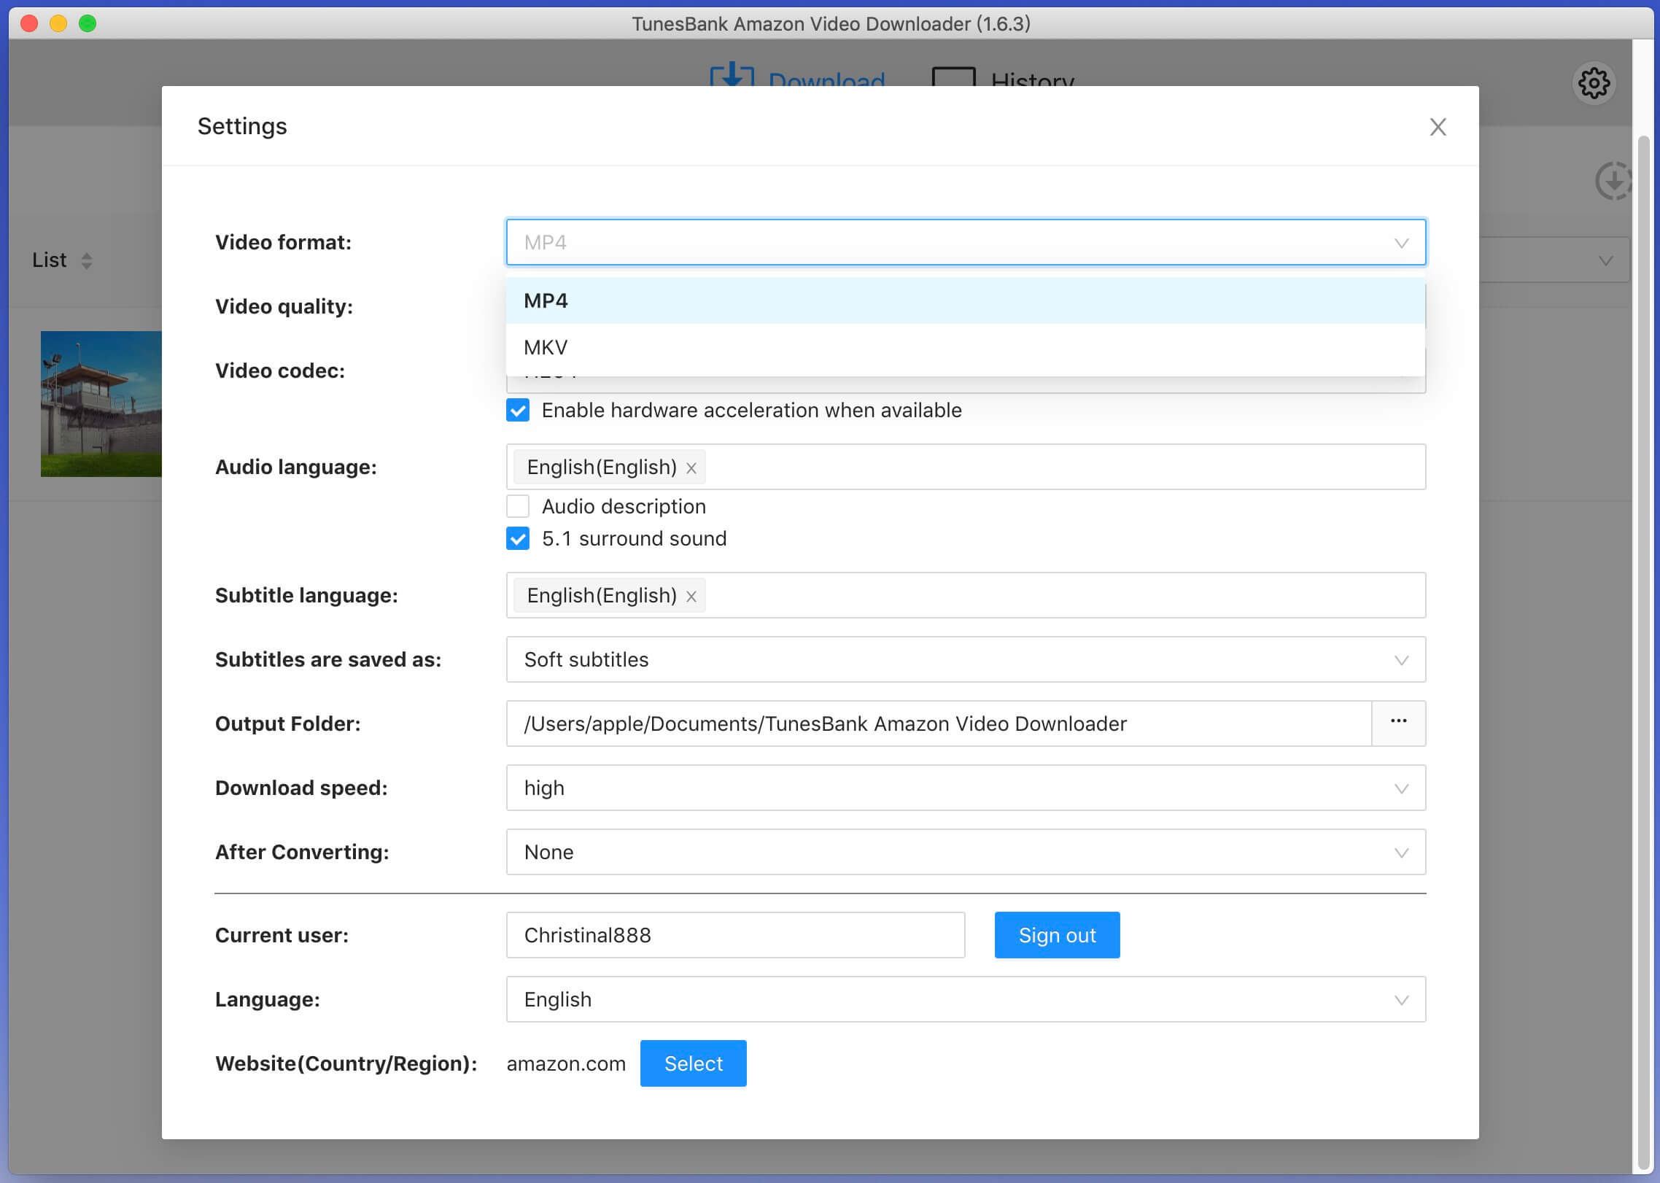Toggle Enable hardware acceleration checkbox
This screenshot has width=1660, height=1183.
click(x=519, y=410)
